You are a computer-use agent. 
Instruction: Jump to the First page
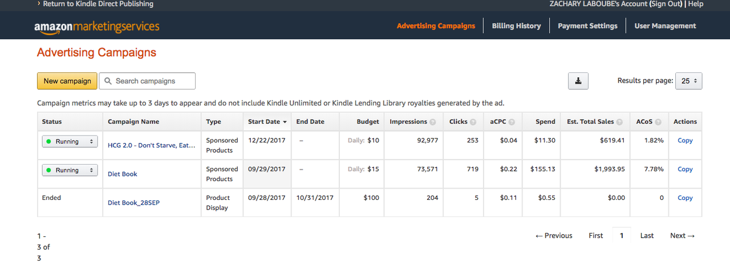[x=596, y=235]
